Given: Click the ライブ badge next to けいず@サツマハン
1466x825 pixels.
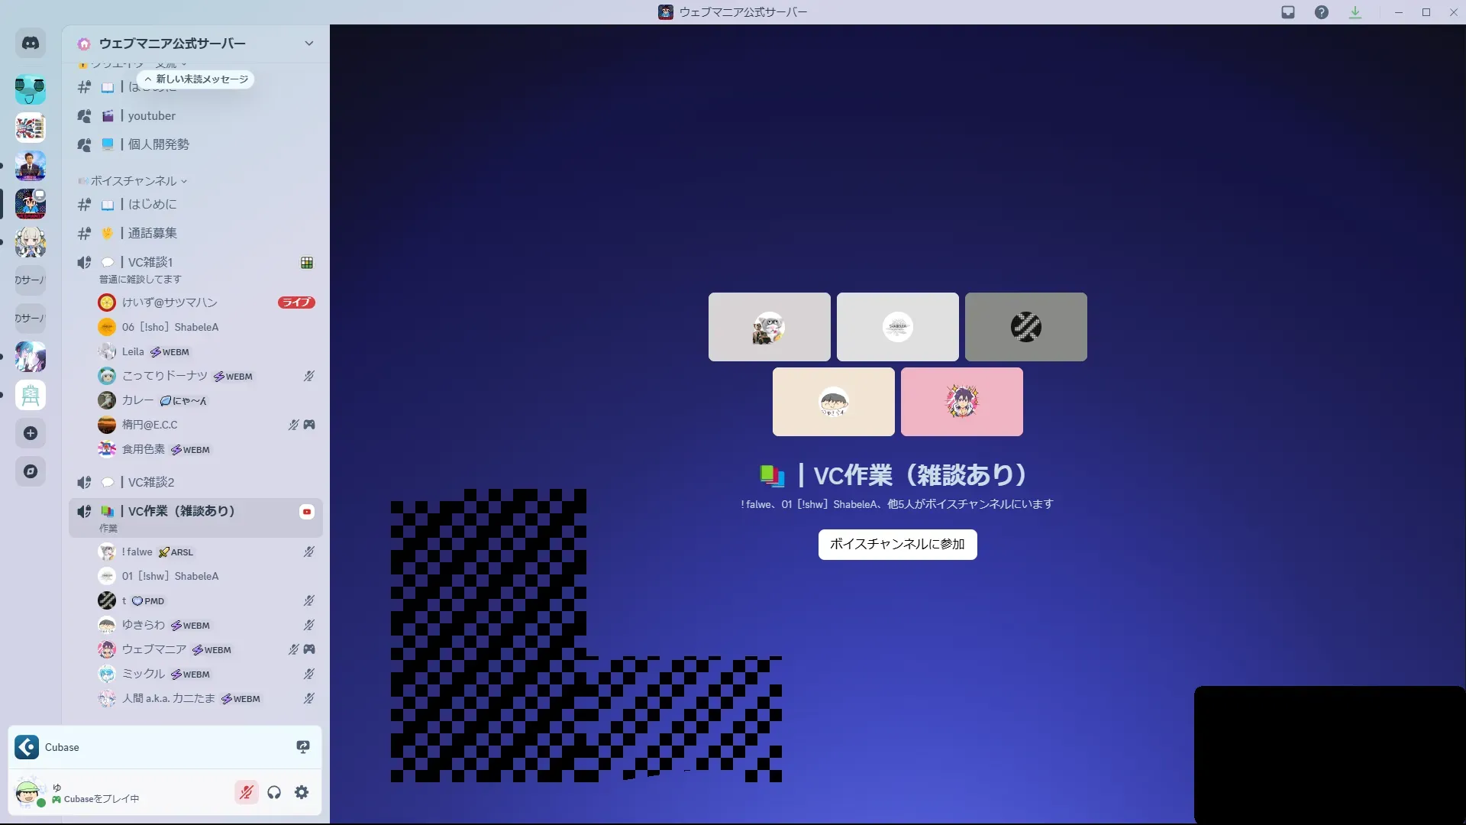Looking at the screenshot, I should tap(296, 302).
